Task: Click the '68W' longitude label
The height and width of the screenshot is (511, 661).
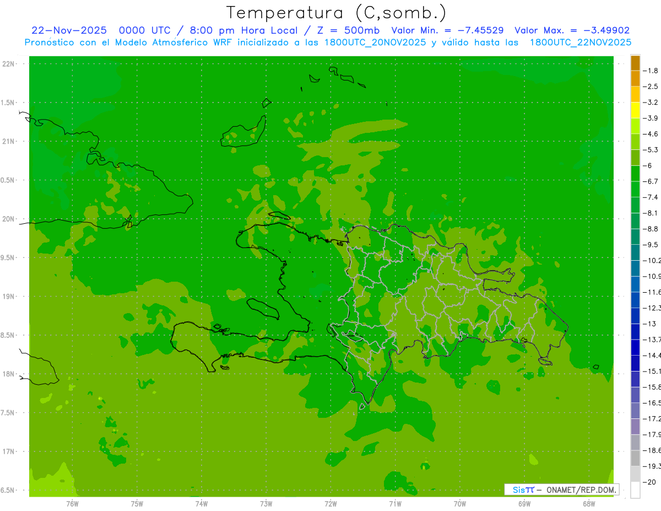Action: [589, 503]
